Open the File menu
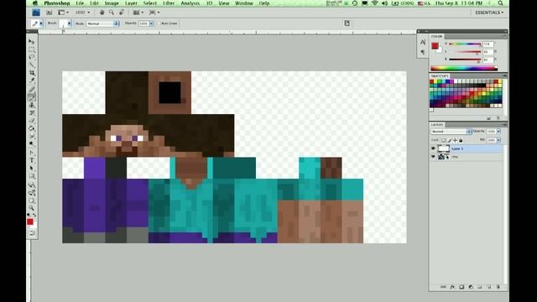Viewport: 537px width, 302px height. coord(80,3)
